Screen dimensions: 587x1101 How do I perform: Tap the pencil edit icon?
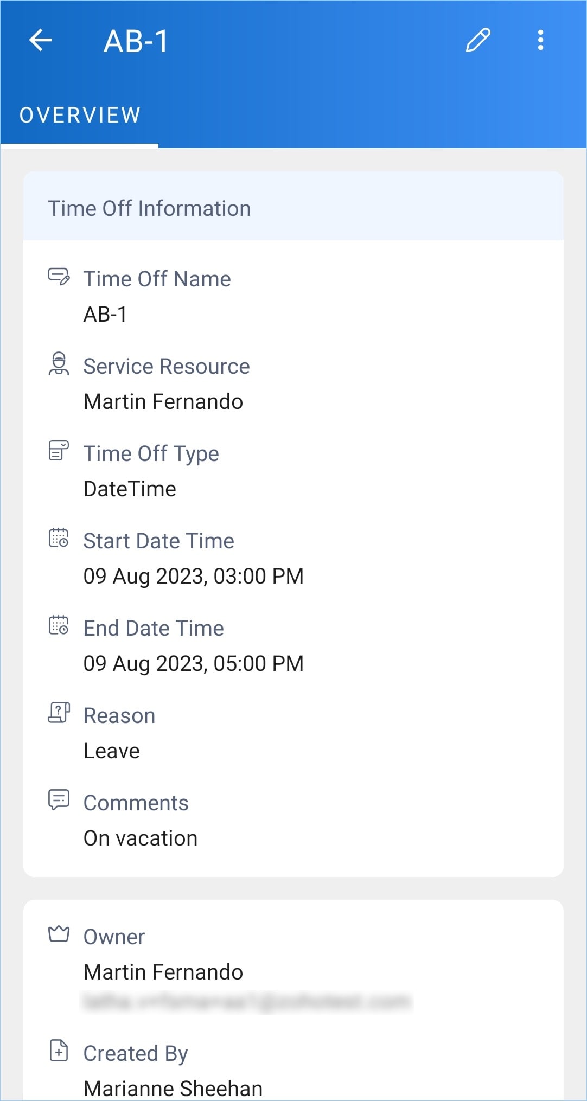(x=478, y=40)
